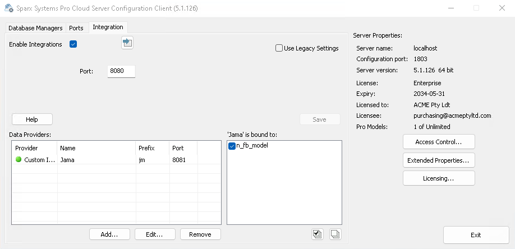515x249 pixels.
Task: Click the import settings icon beside Enable Integrations
Action: tap(127, 43)
